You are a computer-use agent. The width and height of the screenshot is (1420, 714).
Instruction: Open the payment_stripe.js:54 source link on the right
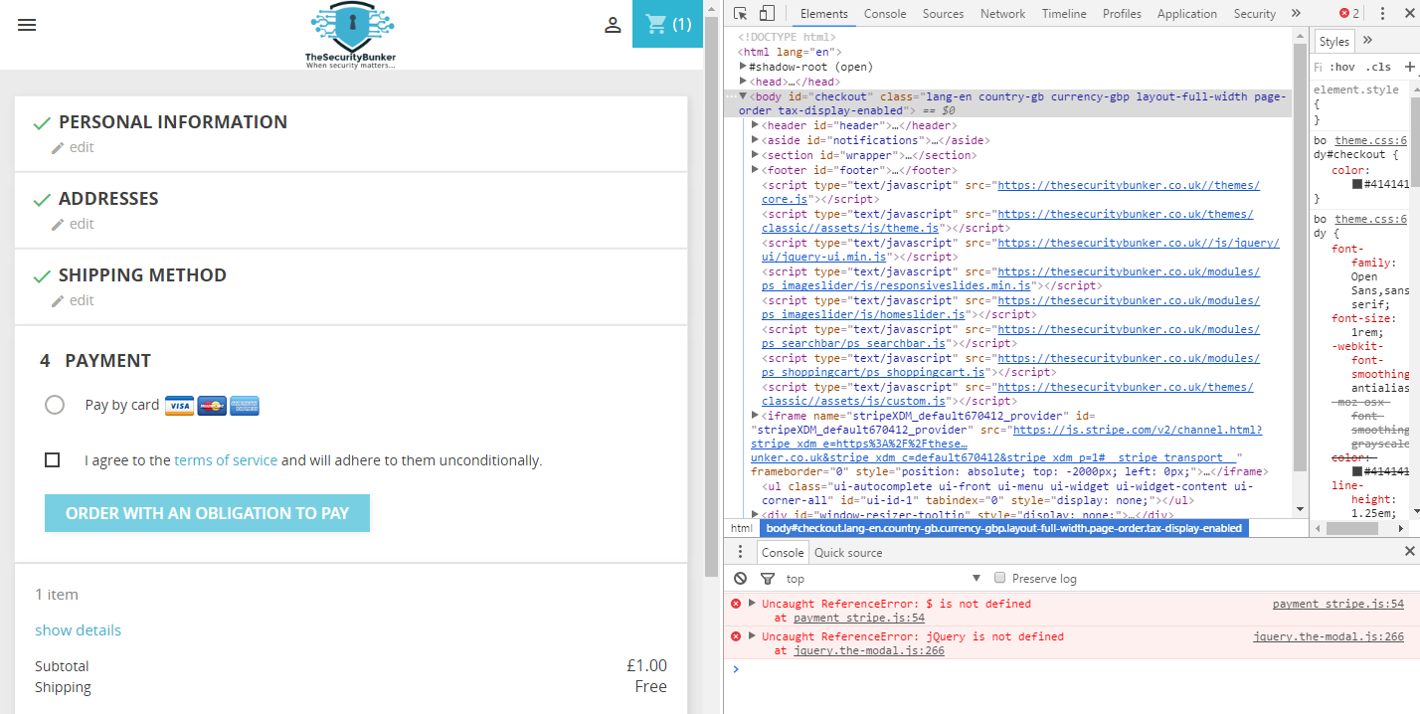coord(1338,604)
